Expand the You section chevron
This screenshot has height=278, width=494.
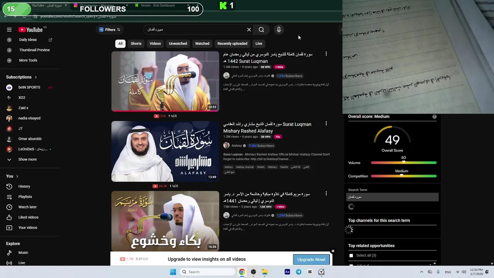pos(17,176)
